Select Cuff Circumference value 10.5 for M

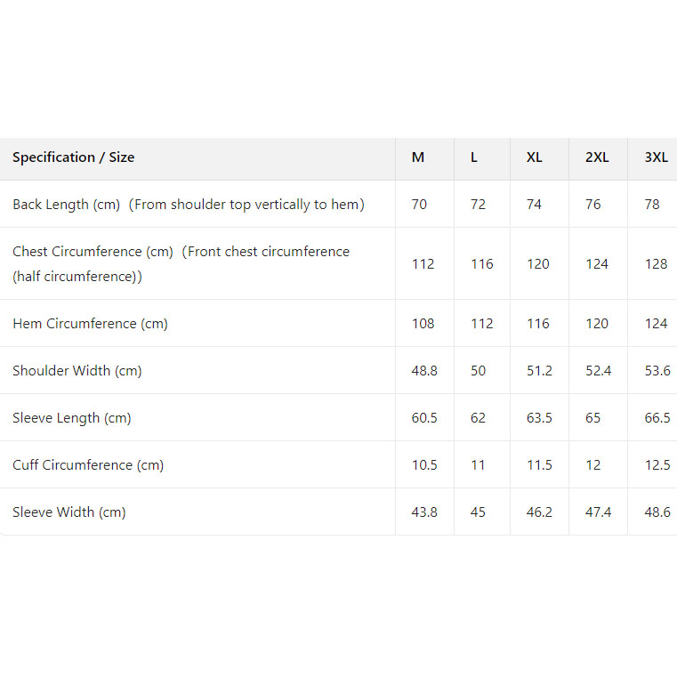(423, 465)
